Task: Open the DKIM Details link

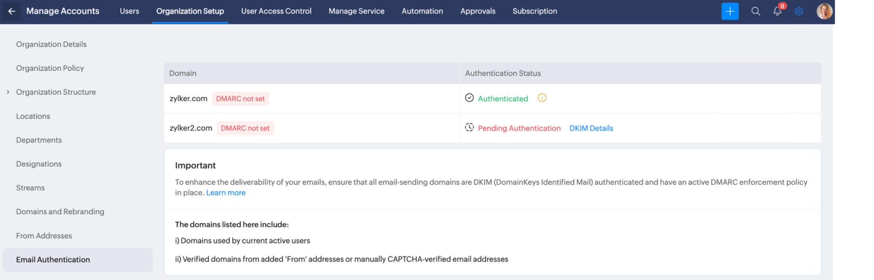Action: 591,128
